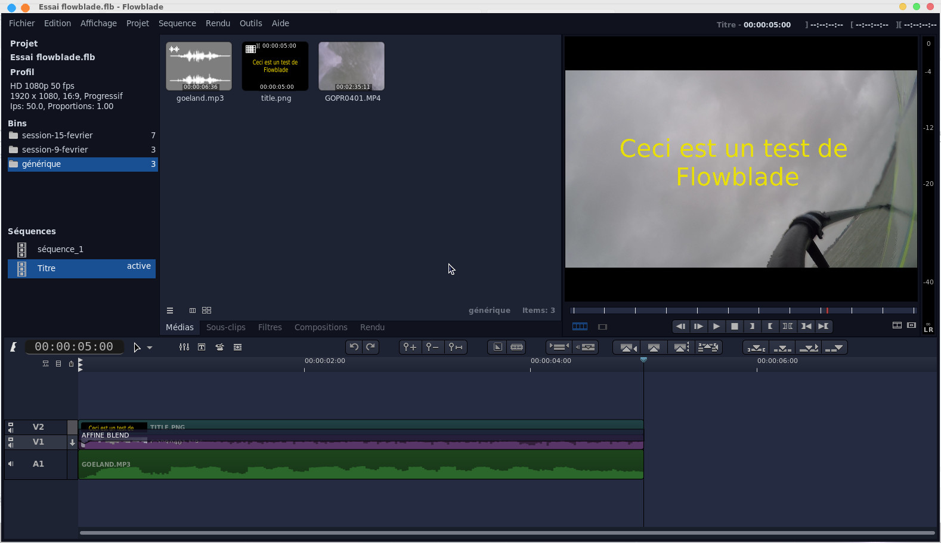Toggle the V2 track active box

[x=72, y=427]
